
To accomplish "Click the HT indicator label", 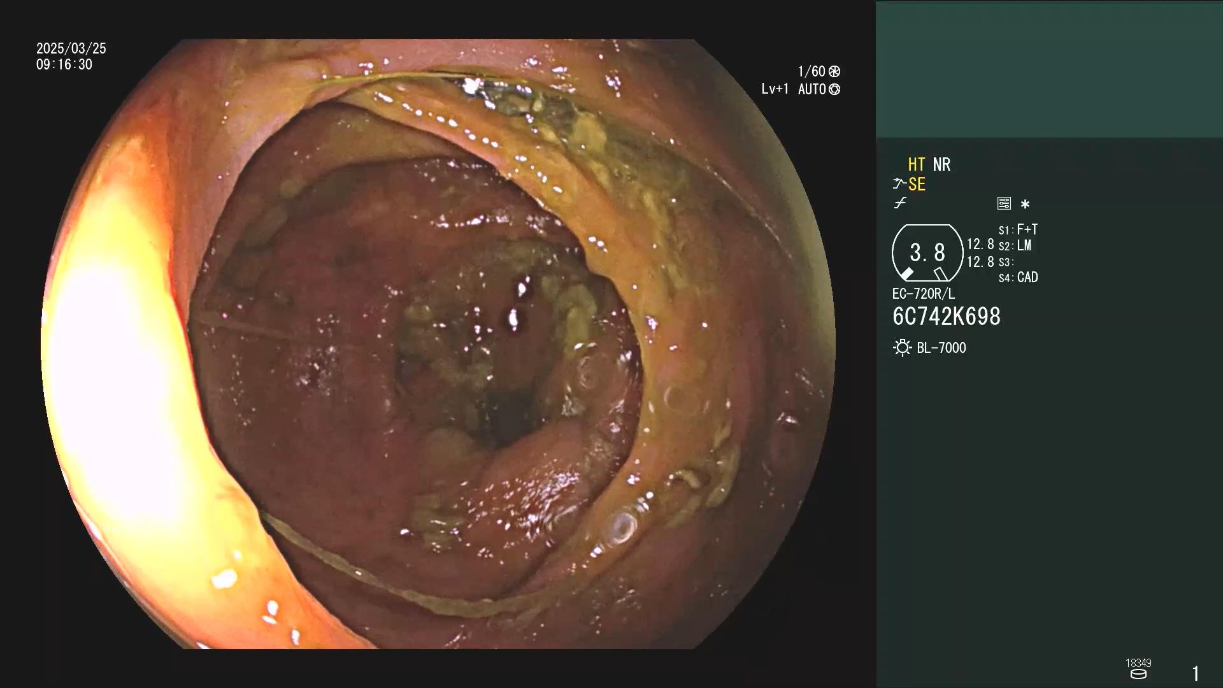I will (x=916, y=164).
